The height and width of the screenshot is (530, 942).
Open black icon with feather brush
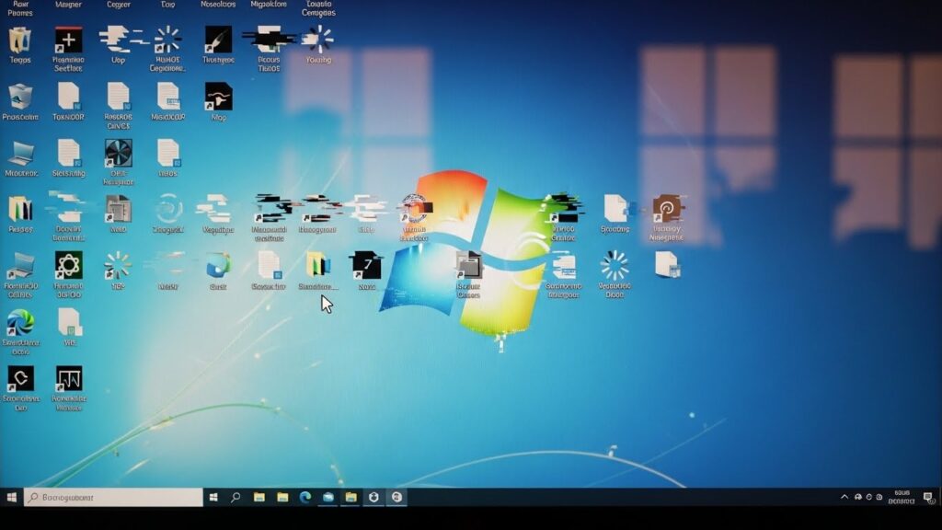point(218,40)
